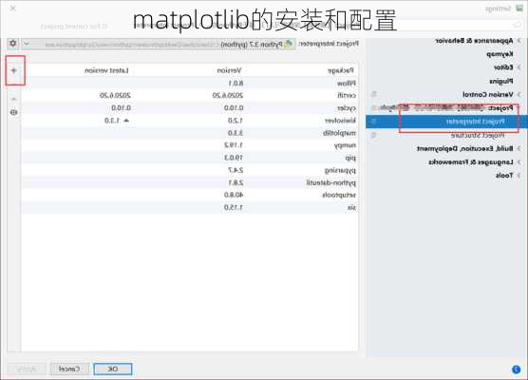Expand Build, Execution, Deployment chevron
This screenshot has height=380, width=528.
(x=519, y=148)
